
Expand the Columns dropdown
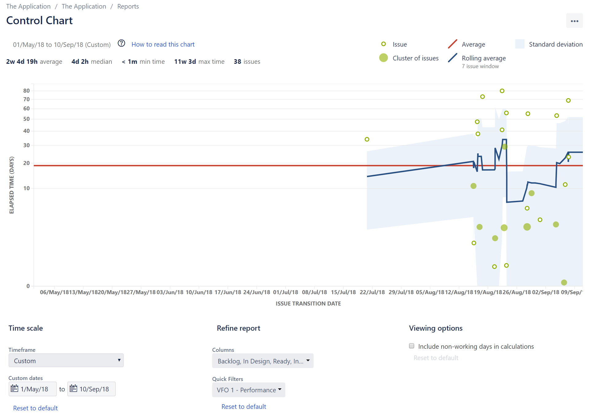click(263, 361)
